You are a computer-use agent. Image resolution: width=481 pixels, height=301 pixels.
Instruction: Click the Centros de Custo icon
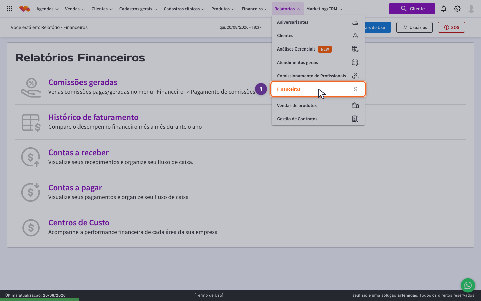tap(31, 227)
